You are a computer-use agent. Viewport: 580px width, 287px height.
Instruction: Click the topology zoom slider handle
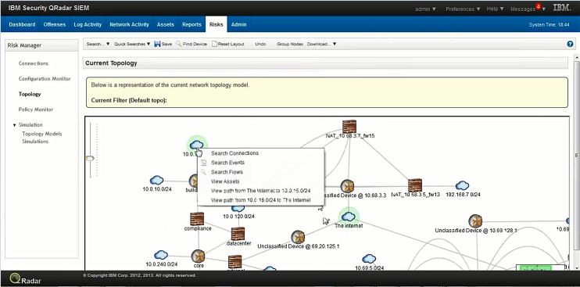coord(90,158)
